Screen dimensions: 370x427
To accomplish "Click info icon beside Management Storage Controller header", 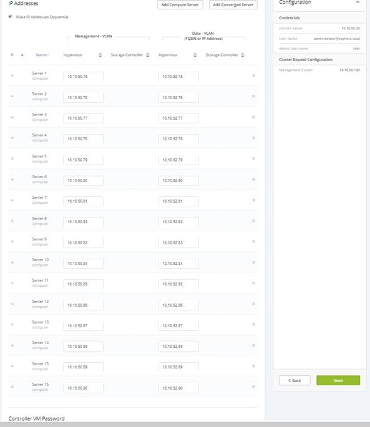I will [x=148, y=55].
